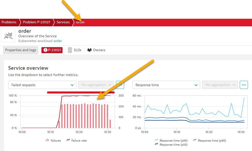Viewport: 252px width, 151px height.
Task: Go to Problems in breadcrumb
Action: [9, 22]
